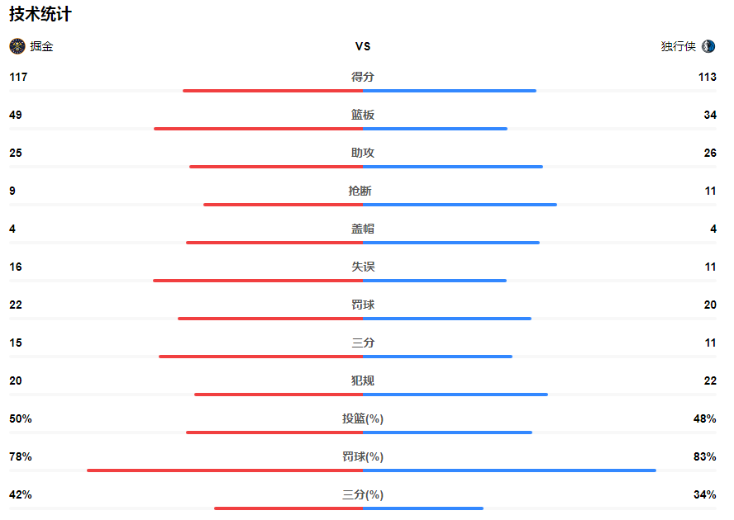Open the 掘金 team name link
Viewport: 734px width, 520px height.
coord(41,47)
